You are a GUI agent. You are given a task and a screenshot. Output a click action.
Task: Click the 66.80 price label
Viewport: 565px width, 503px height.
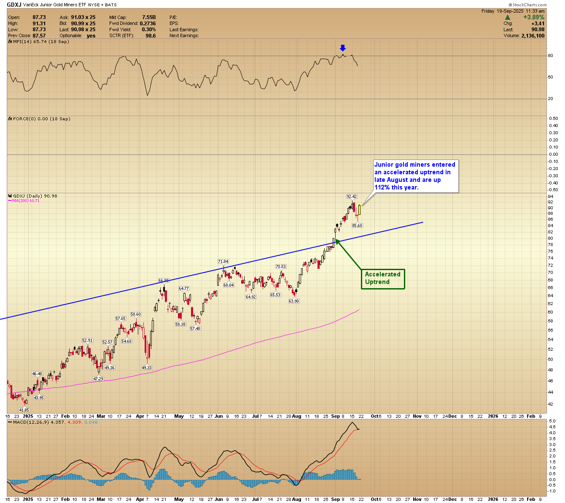[164, 281]
